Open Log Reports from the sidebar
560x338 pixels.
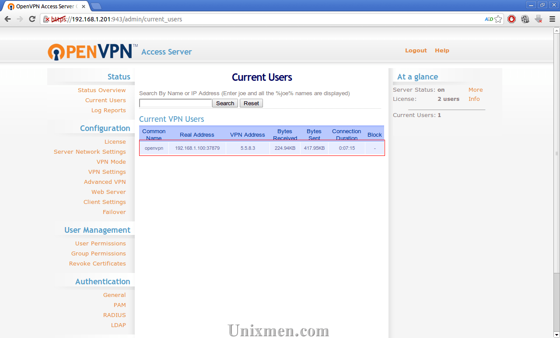coord(108,110)
